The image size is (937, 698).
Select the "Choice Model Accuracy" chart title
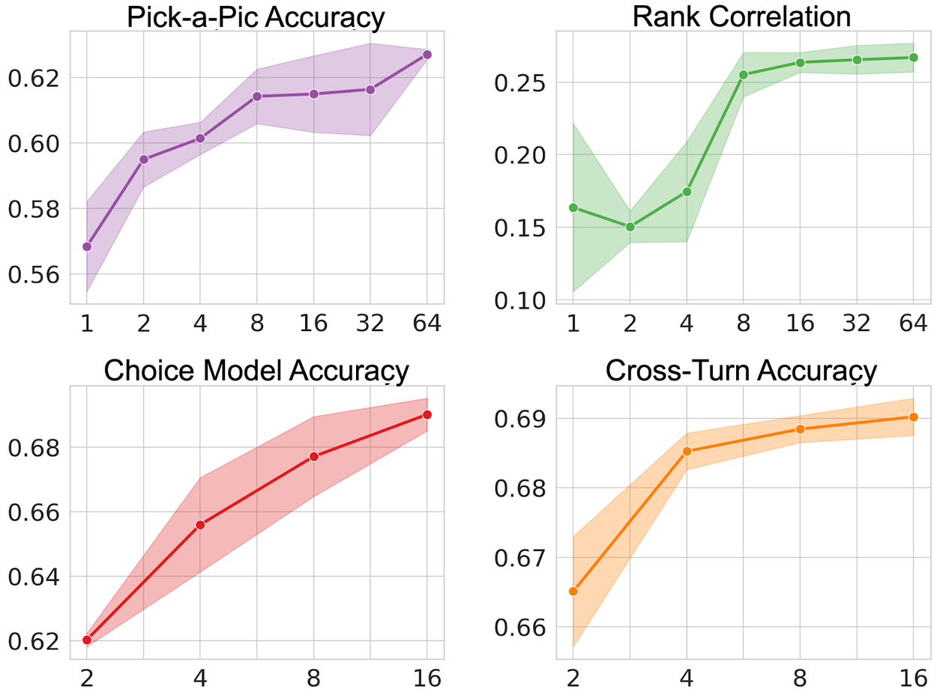coord(256,371)
